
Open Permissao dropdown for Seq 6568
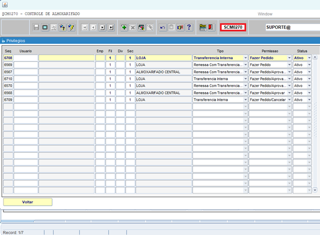click(289, 93)
